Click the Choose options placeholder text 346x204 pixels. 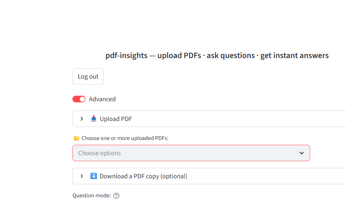coord(100,153)
